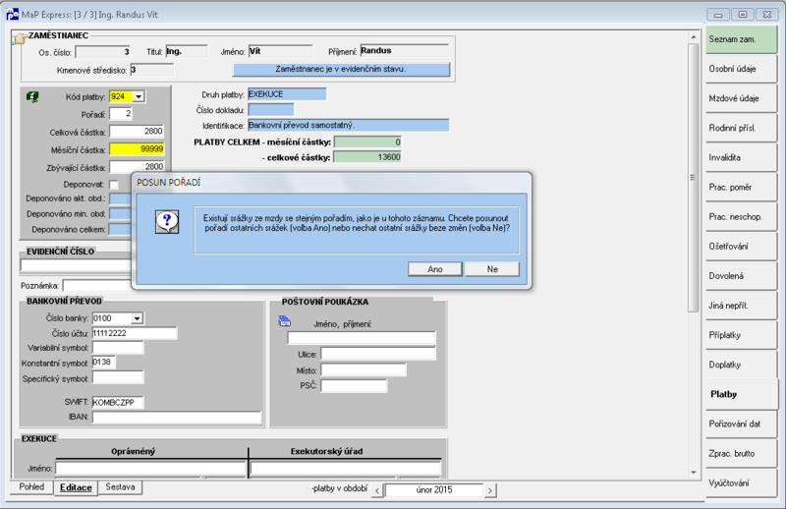Click the celkové částky value 13600

(x=367, y=157)
